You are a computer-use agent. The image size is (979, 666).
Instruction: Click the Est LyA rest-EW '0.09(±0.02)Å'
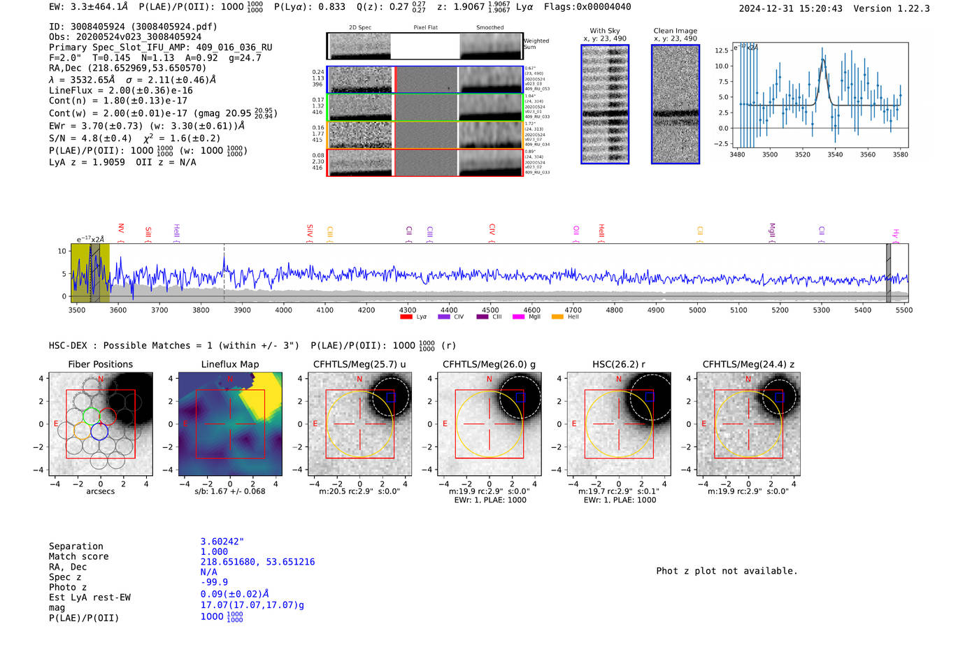tap(235, 594)
